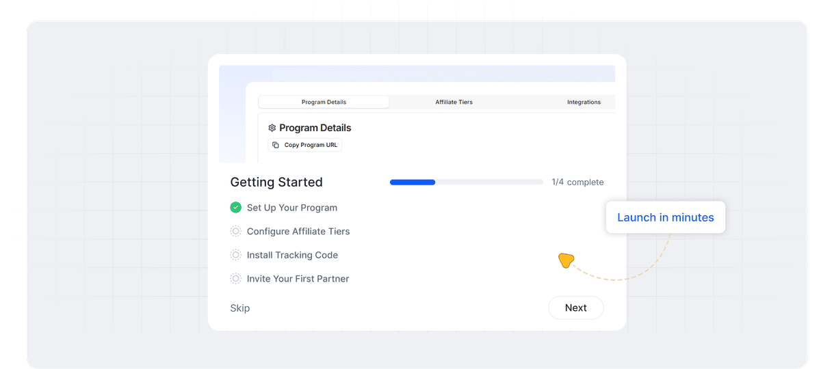The width and height of the screenshot is (821, 369).
Task: Click the 1/4 complete progress label
Action: (x=577, y=182)
